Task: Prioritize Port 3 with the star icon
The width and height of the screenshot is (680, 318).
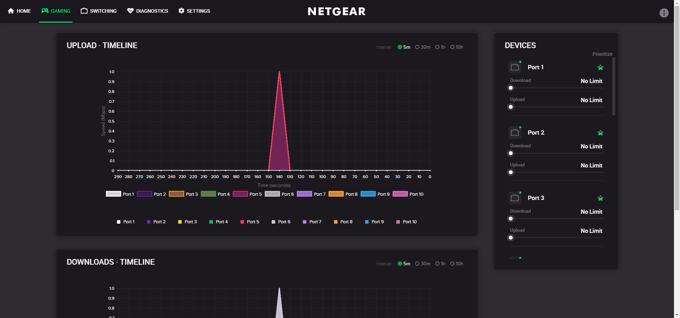Action: [x=600, y=198]
